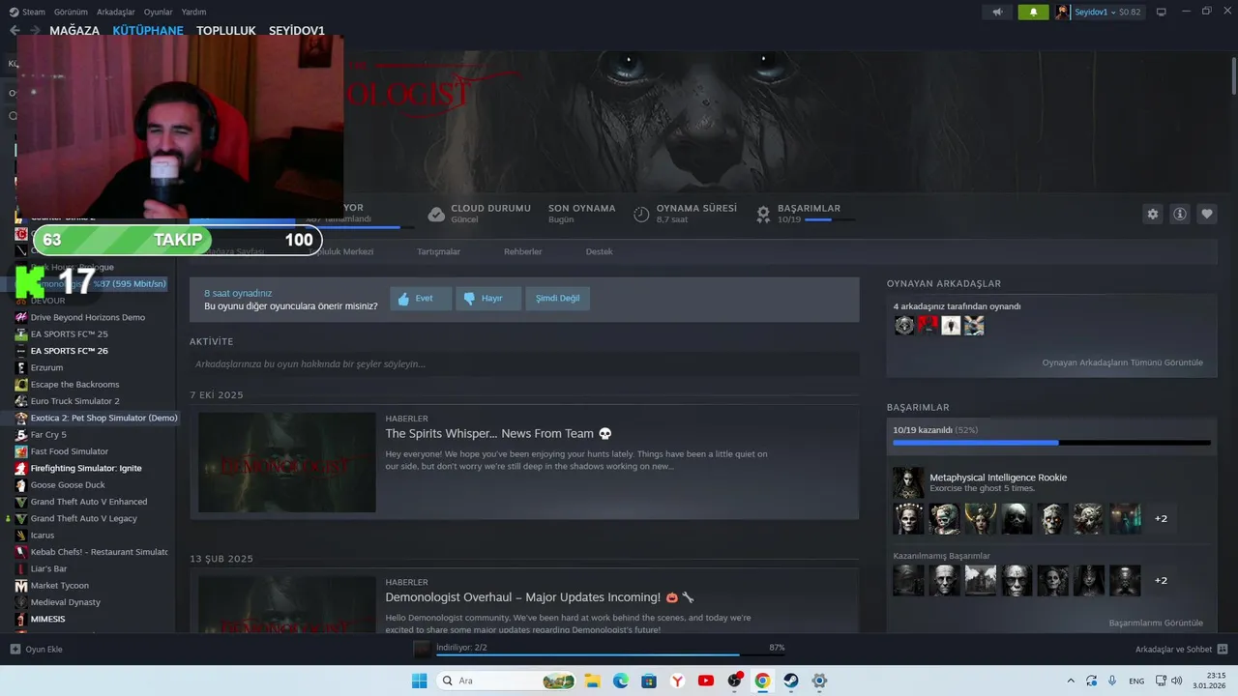1238x696 pixels.
Task: Switch to Big Picture mode monitor icon
Action: point(1162,12)
